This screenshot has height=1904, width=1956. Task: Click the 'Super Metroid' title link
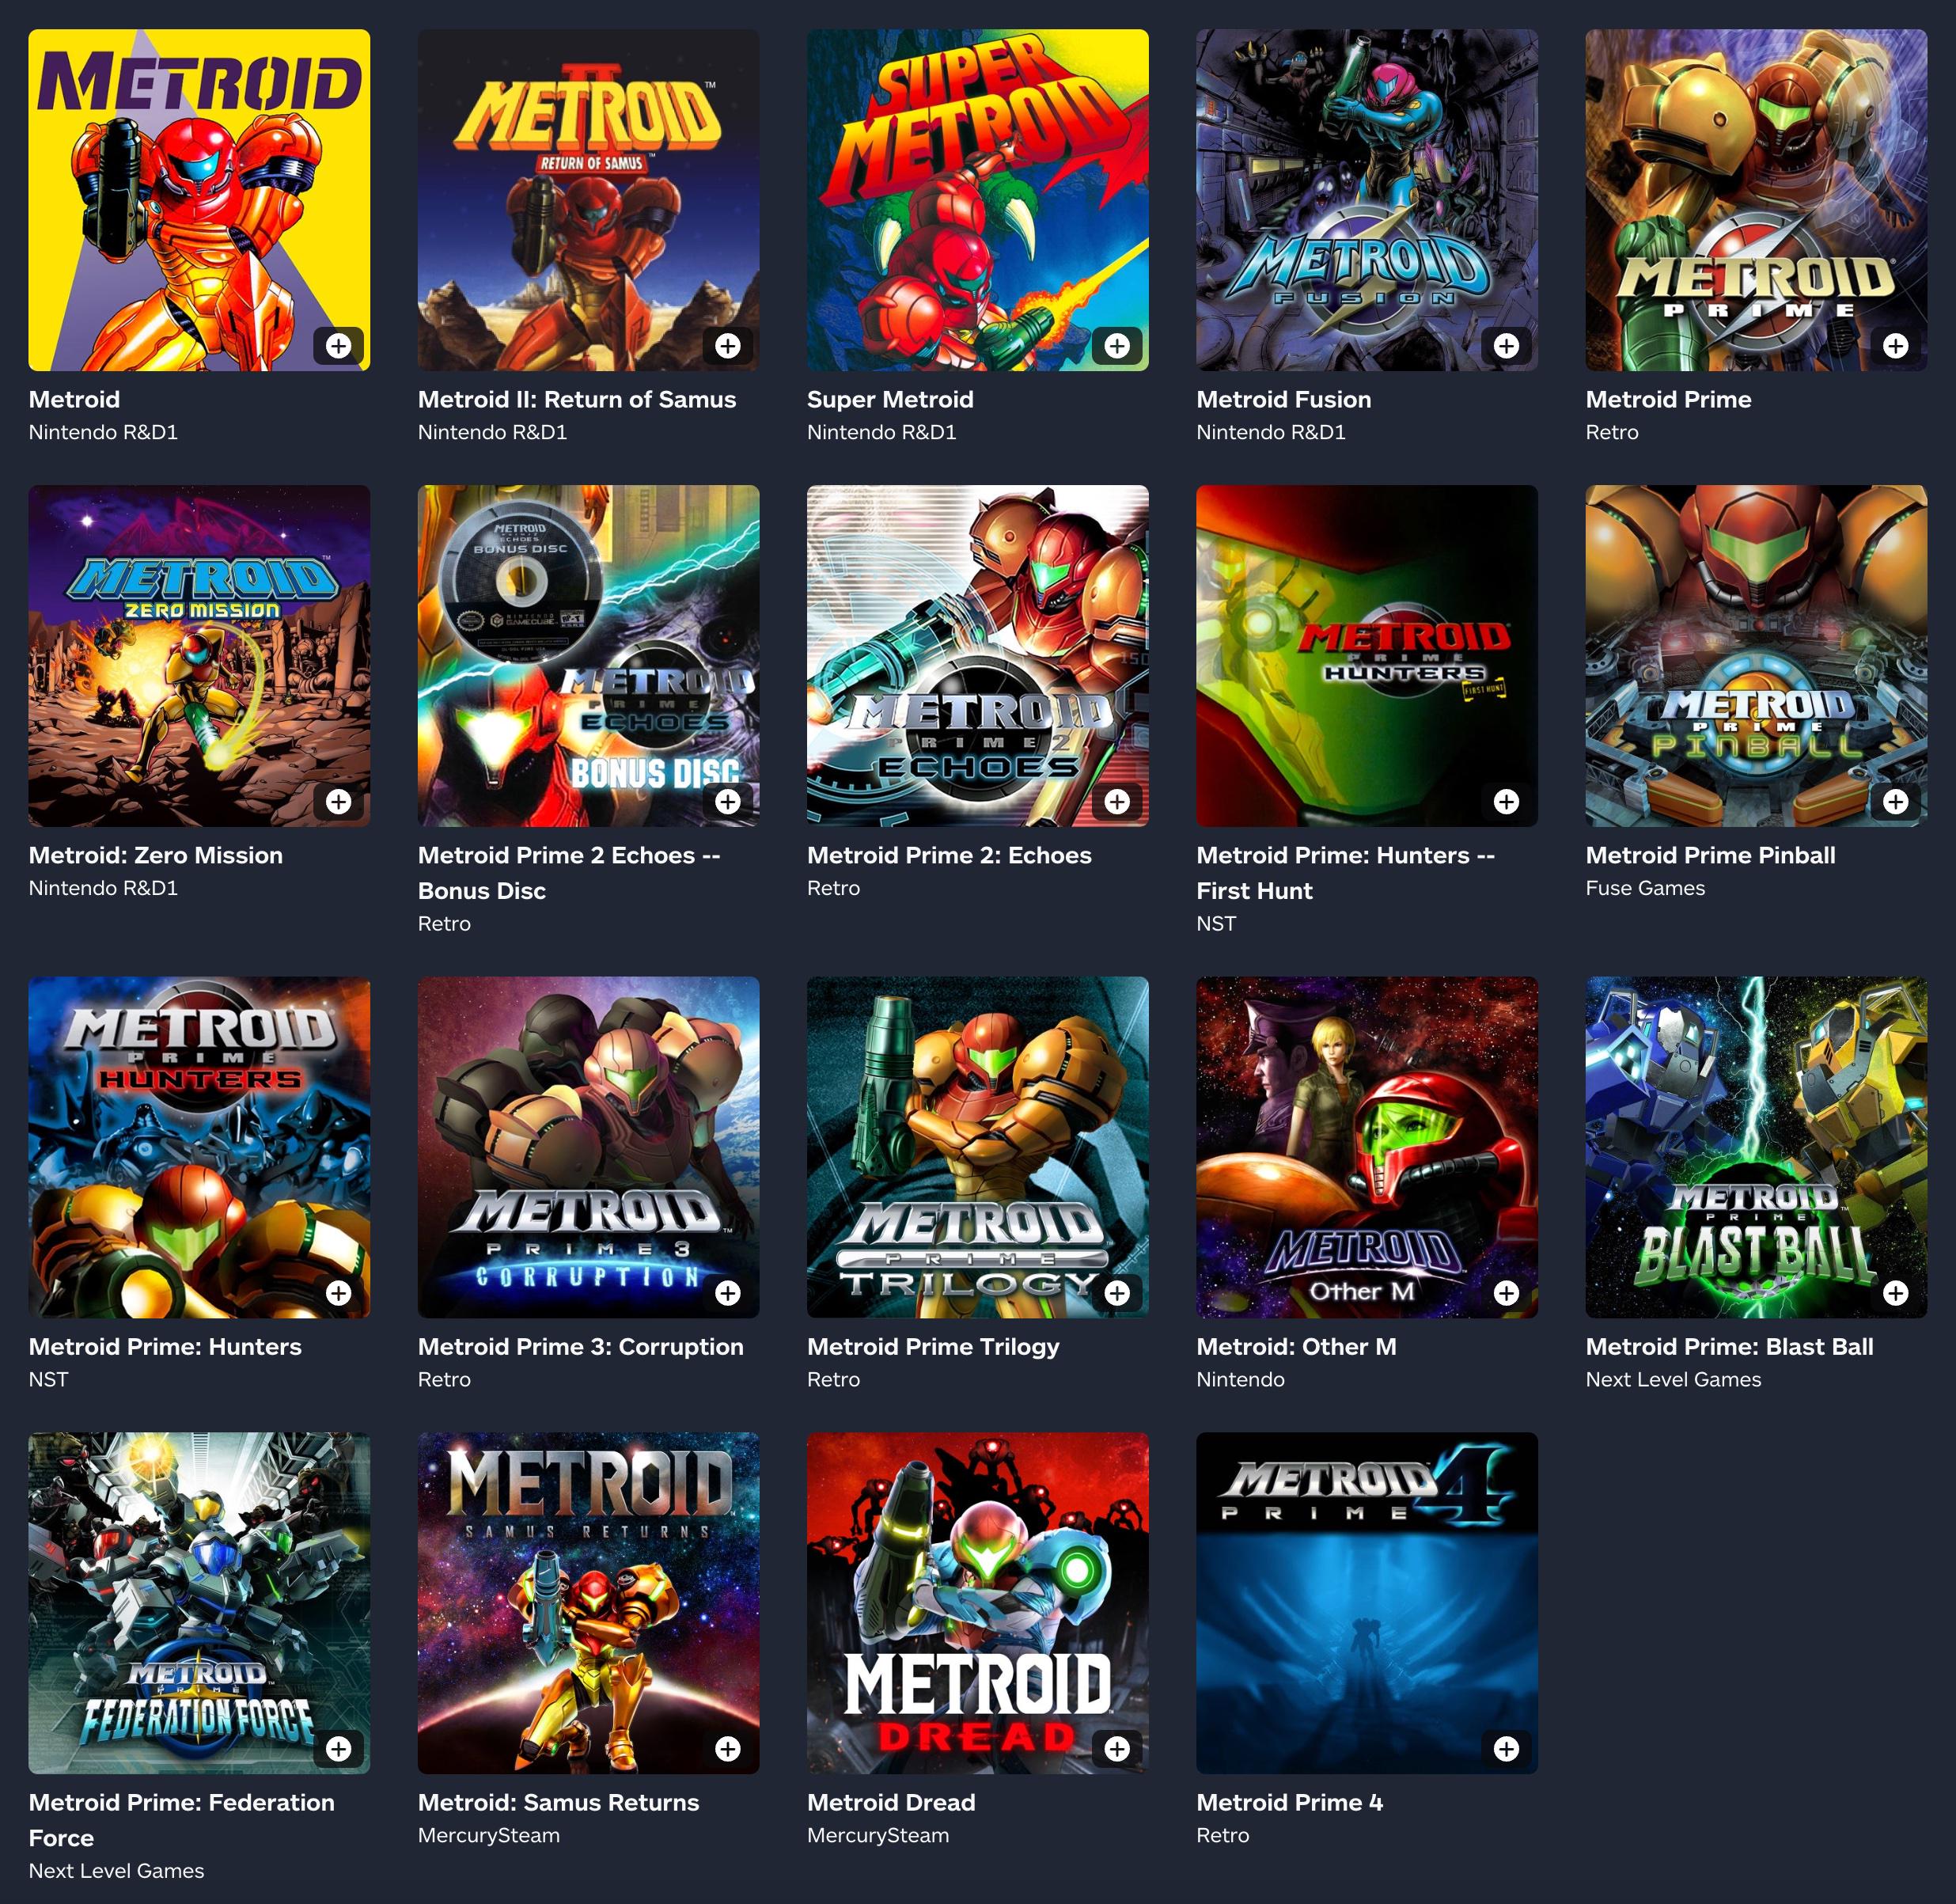[x=890, y=400]
